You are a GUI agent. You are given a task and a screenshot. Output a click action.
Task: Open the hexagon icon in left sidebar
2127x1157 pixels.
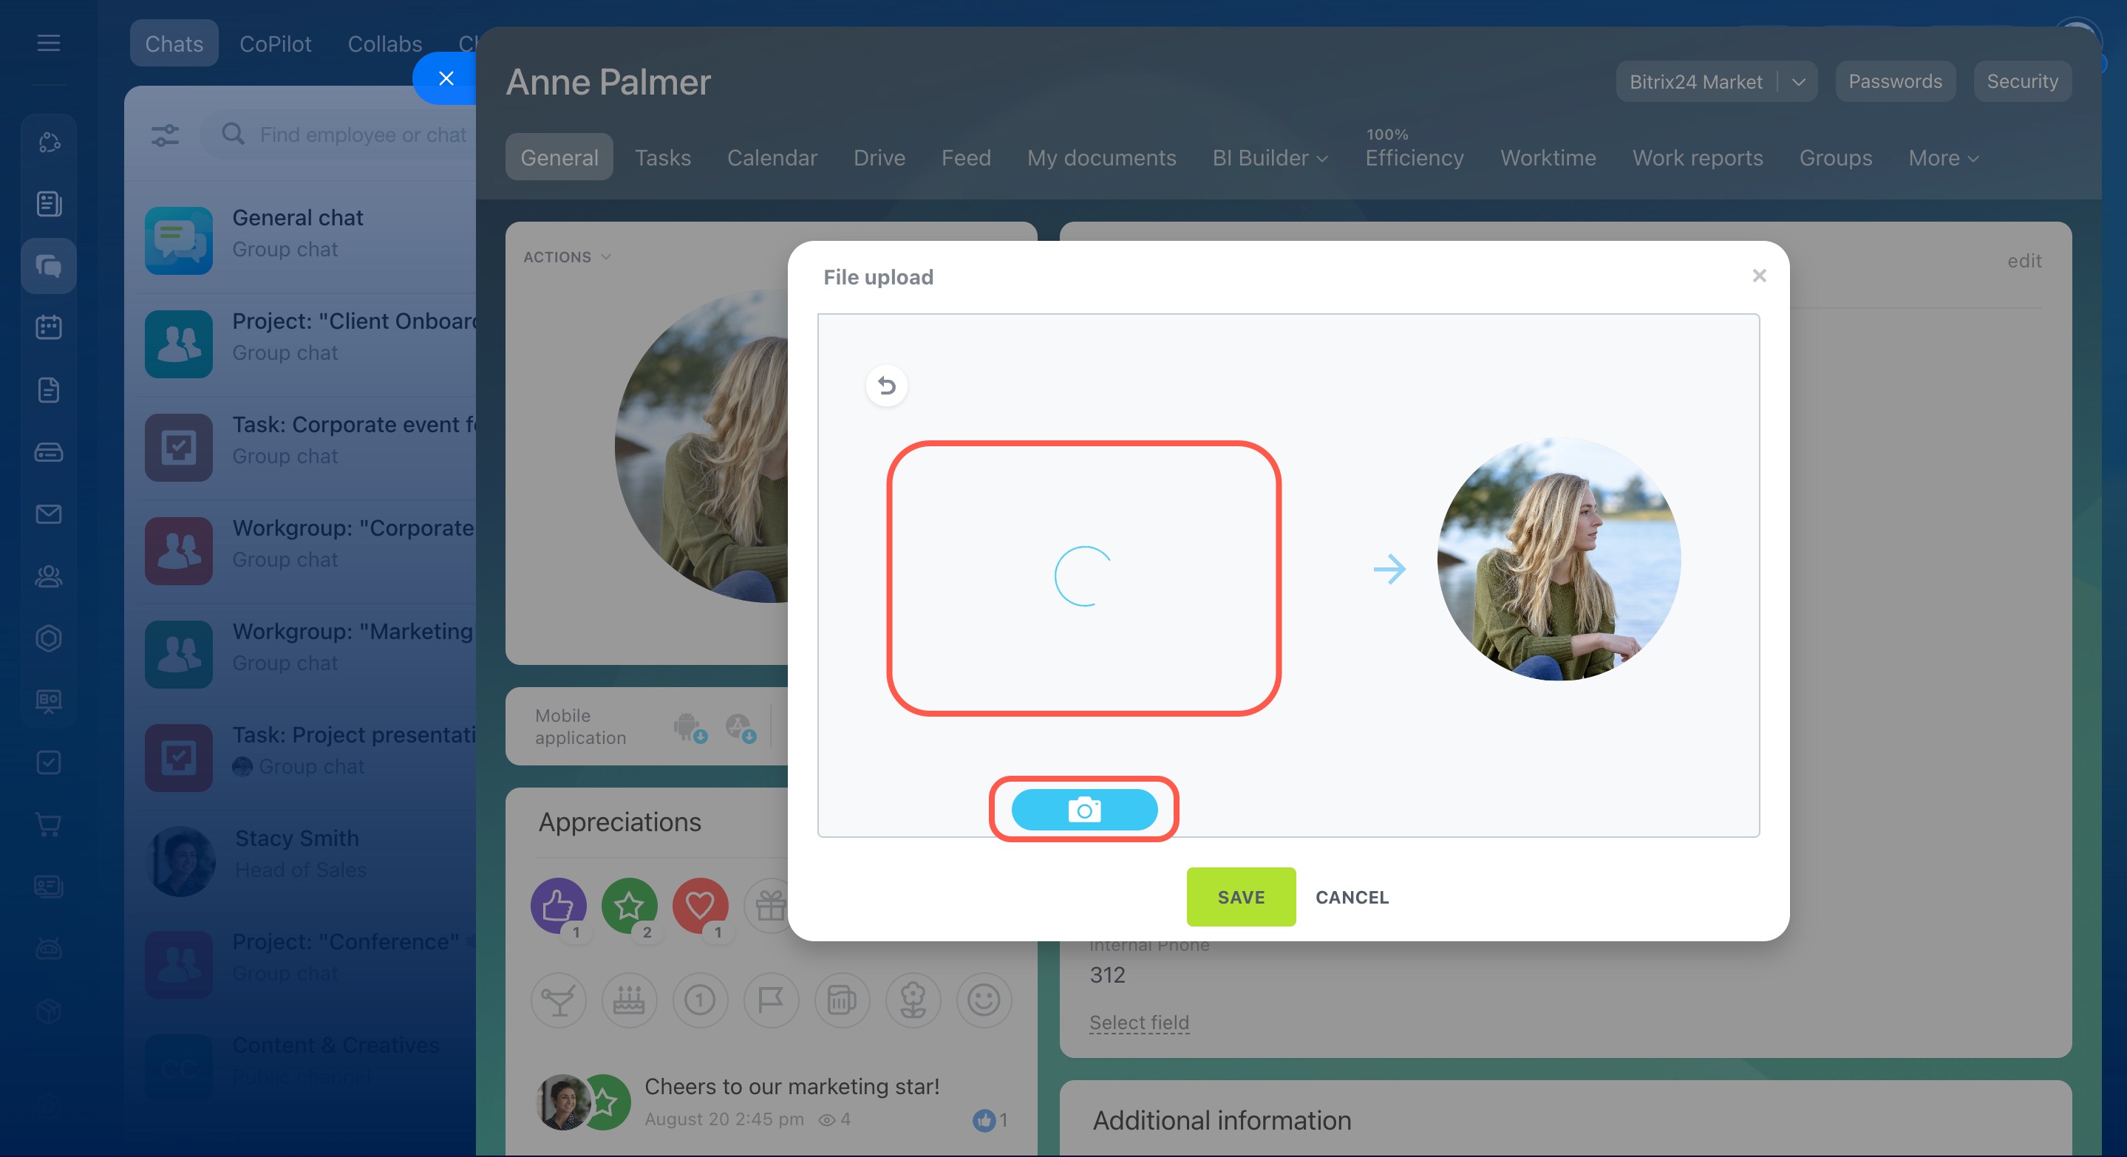(49, 639)
